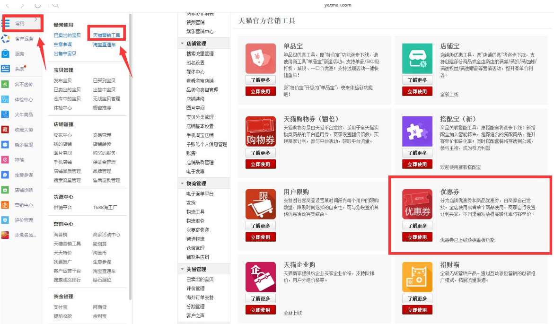
Task: Go back with the browser back arrow
Action: point(8,5)
